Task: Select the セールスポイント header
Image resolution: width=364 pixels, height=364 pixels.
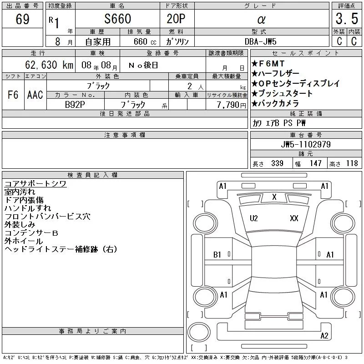Action: (x=306, y=53)
